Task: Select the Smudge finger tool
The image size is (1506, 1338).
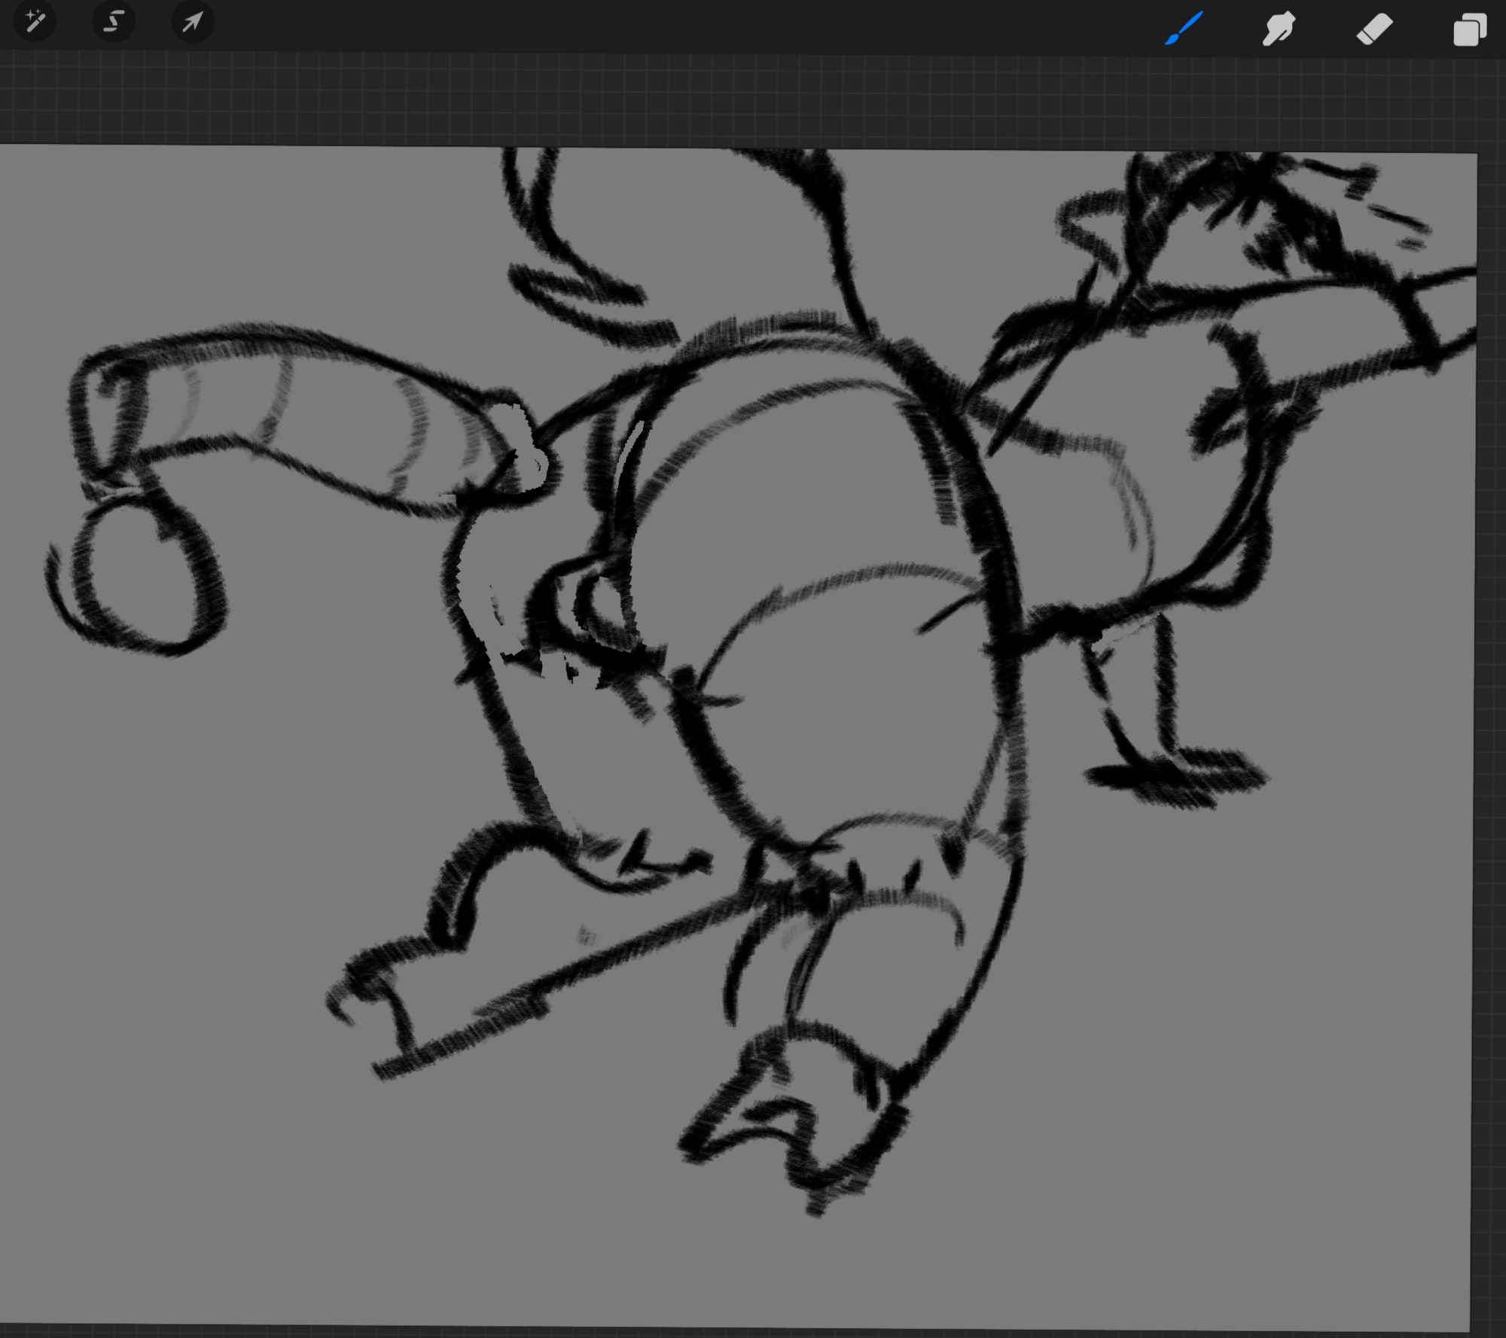Action: 1279,29
